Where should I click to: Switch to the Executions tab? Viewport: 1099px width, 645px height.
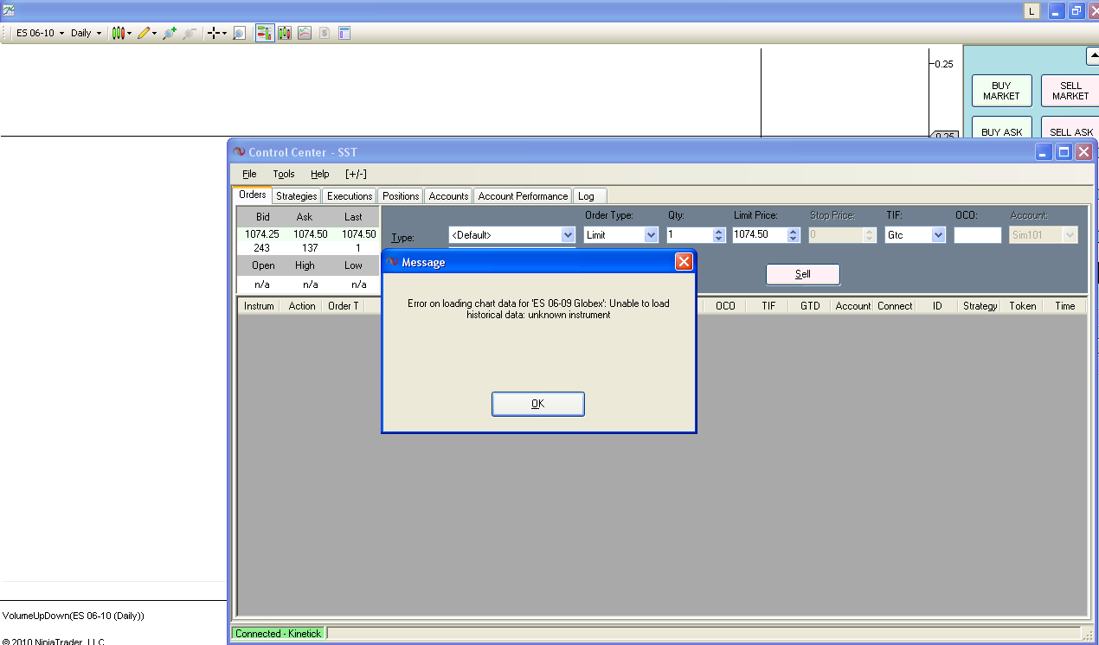click(x=350, y=196)
